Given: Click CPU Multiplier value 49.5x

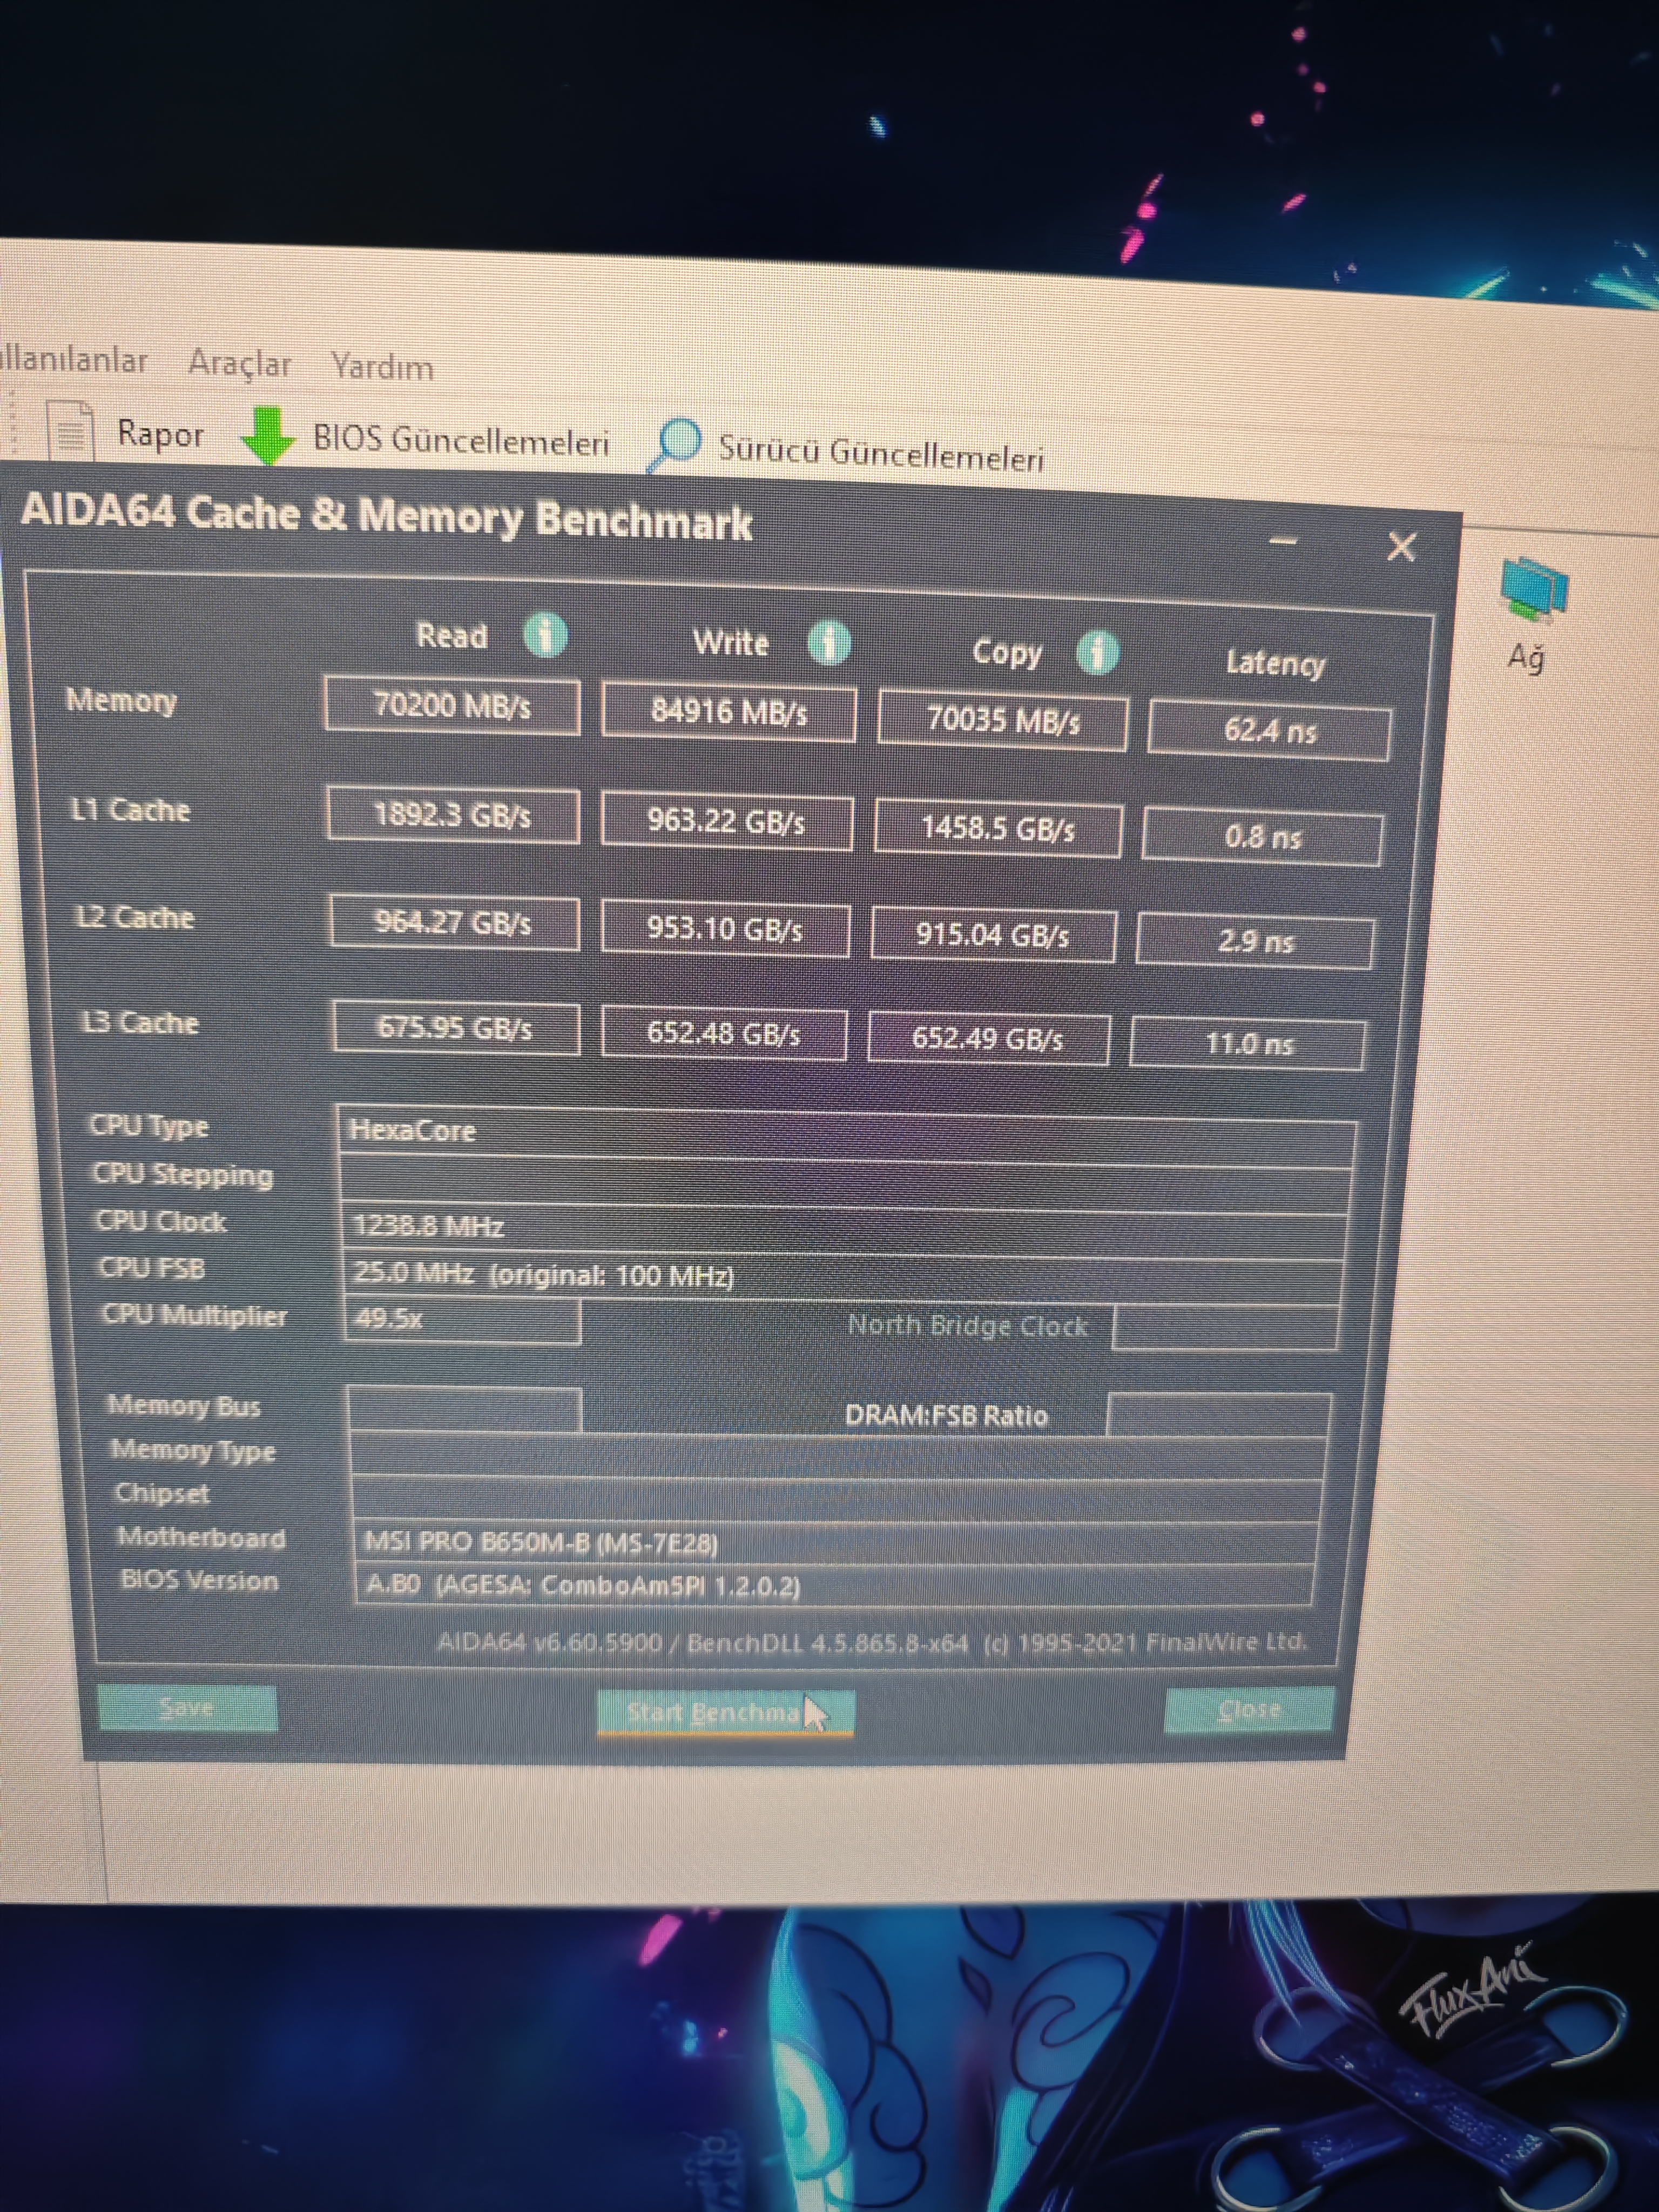Looking at the screenshot, I should pyautogui.click(x=462, y=1319).
